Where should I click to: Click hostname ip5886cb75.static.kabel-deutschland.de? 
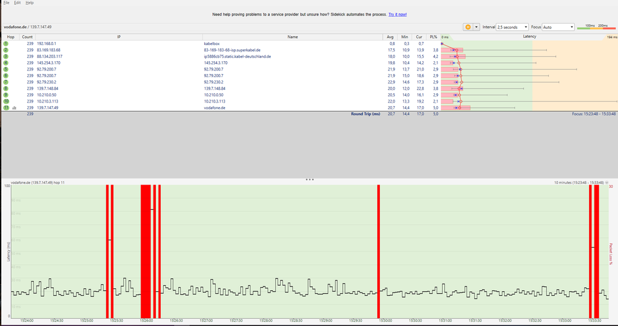click(238, 57)
